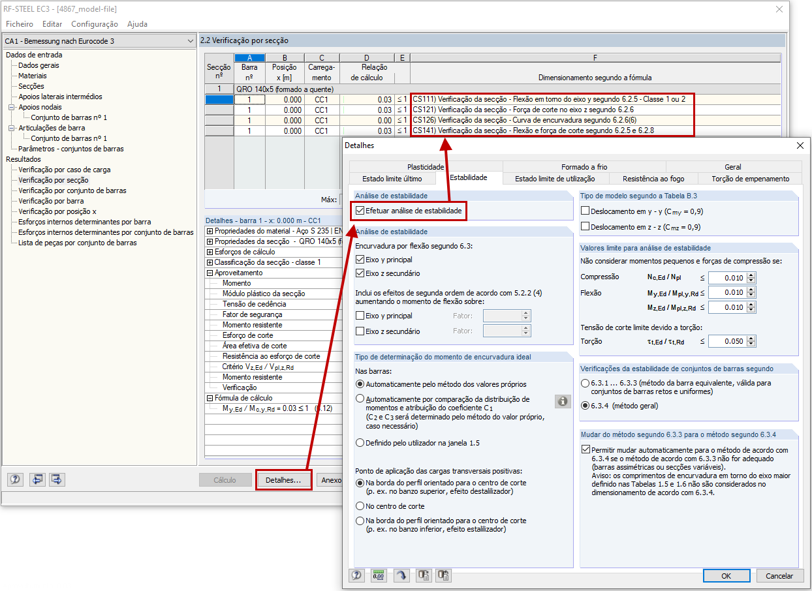812x591 pixels.
Task: Expand Propriedades da secção QRO 140x5 row
Action: [x=210, y=241]
